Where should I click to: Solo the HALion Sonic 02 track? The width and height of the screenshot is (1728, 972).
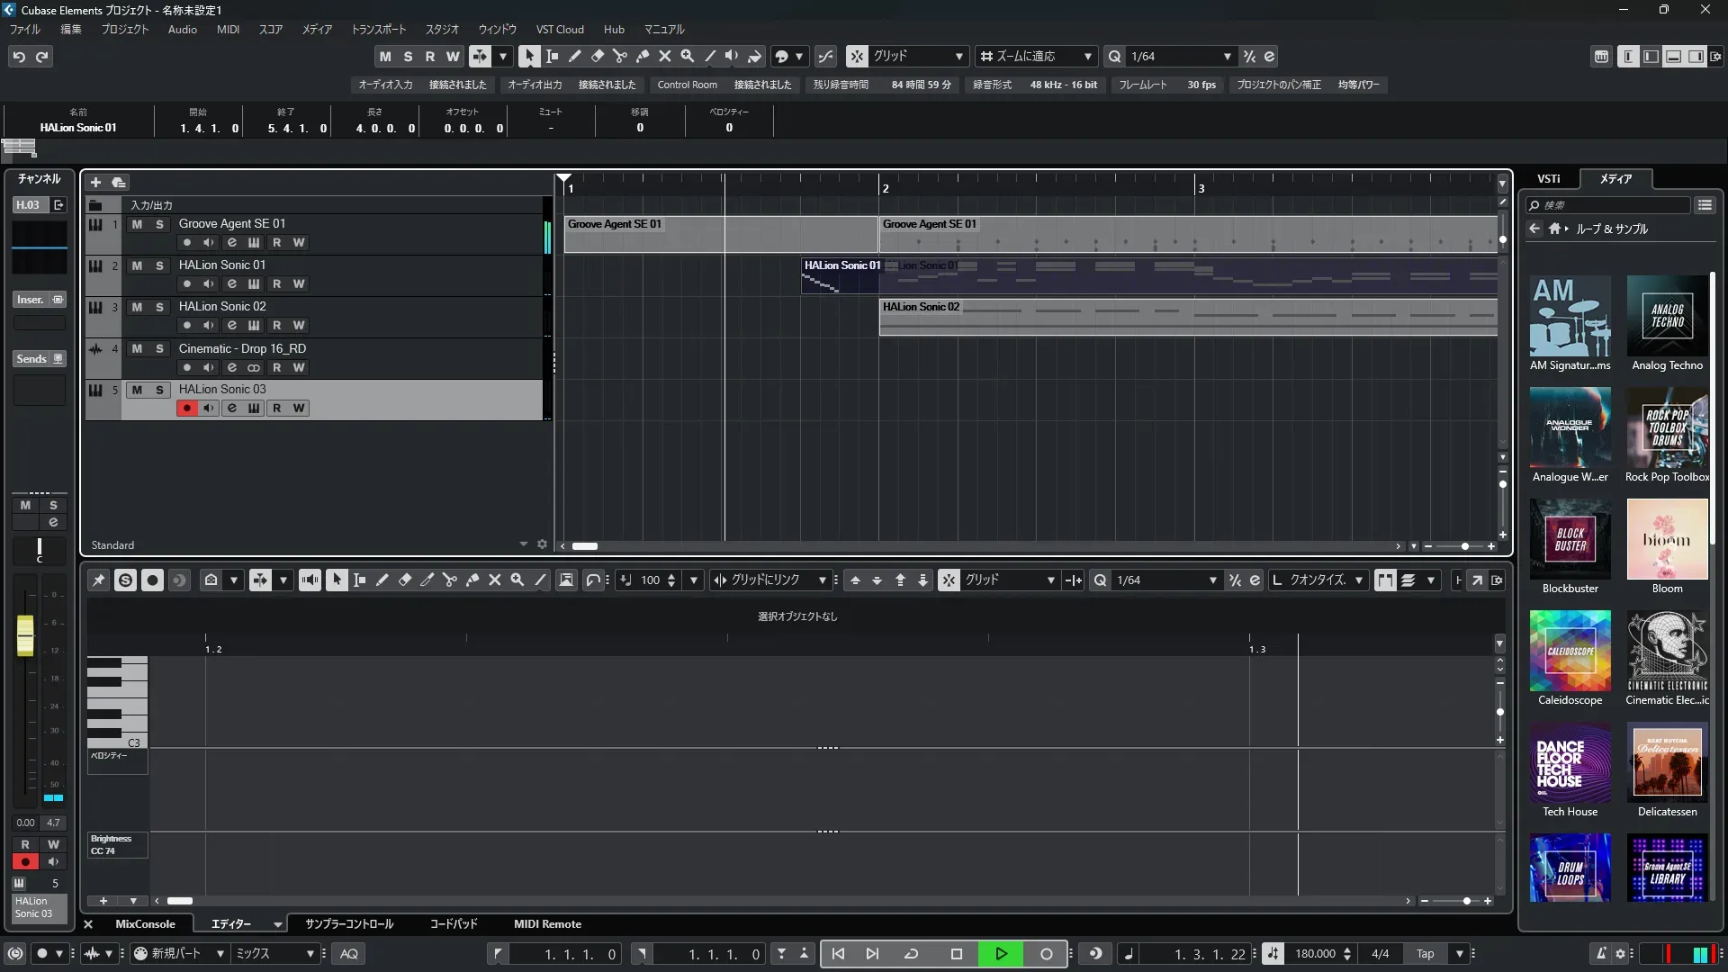(159, 307)
